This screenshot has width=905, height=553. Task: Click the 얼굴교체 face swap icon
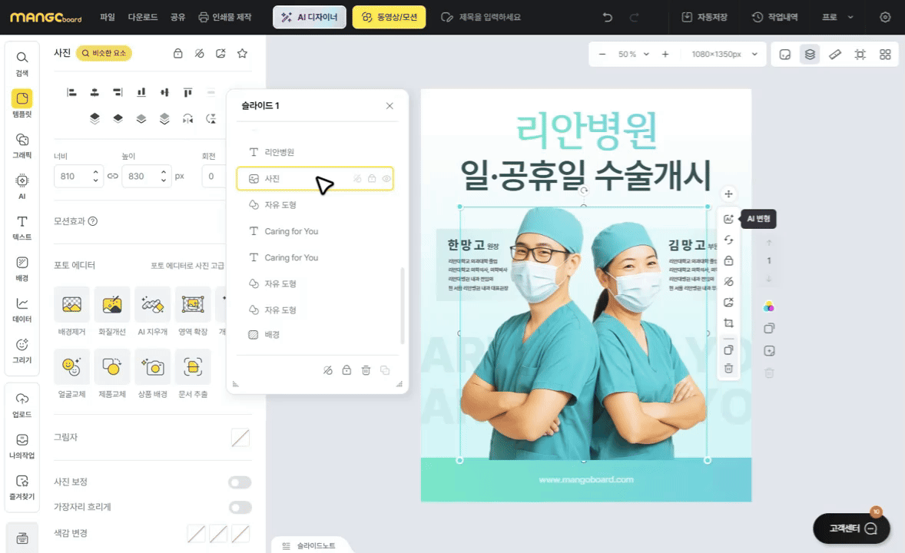click(71, 367)
